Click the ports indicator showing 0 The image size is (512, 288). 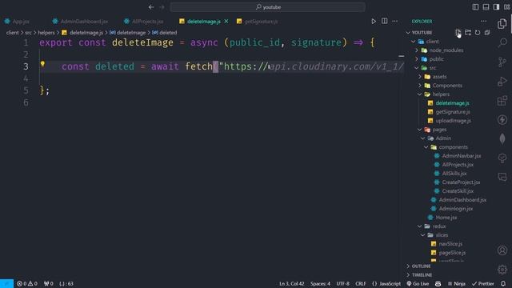pos(48,283)
